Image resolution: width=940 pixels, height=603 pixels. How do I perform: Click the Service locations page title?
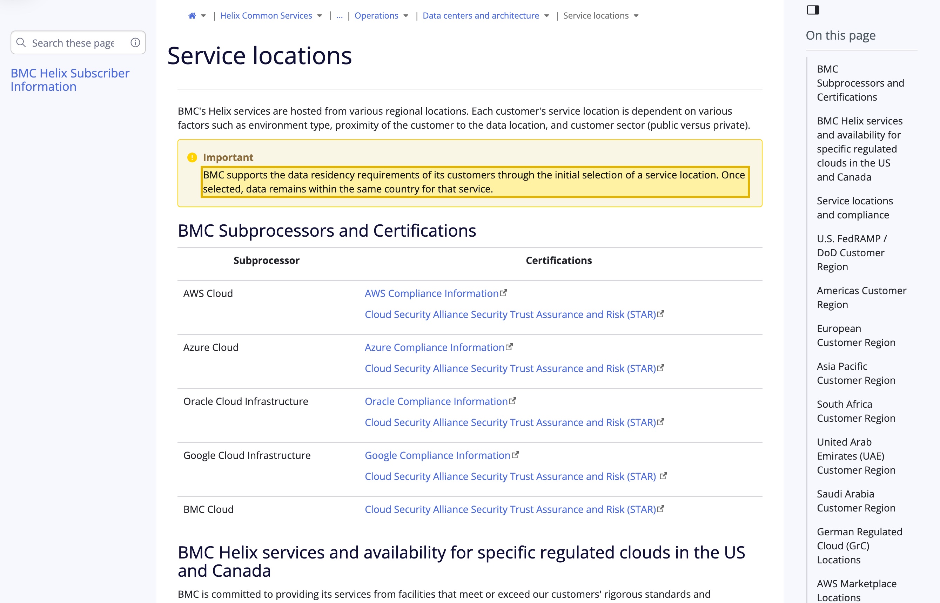(x=259, y=55)
